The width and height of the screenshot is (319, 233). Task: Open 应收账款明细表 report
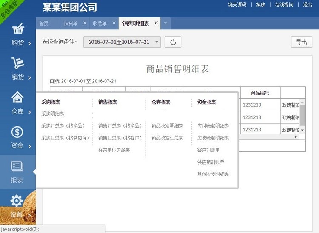click(213, 138)
